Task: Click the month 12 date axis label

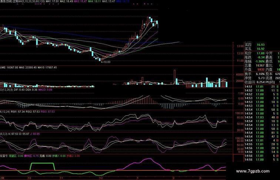Action: point(101,178)
